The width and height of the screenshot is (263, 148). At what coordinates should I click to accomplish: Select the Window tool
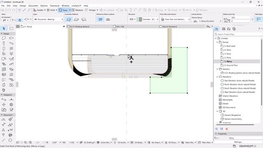(11, 49)
